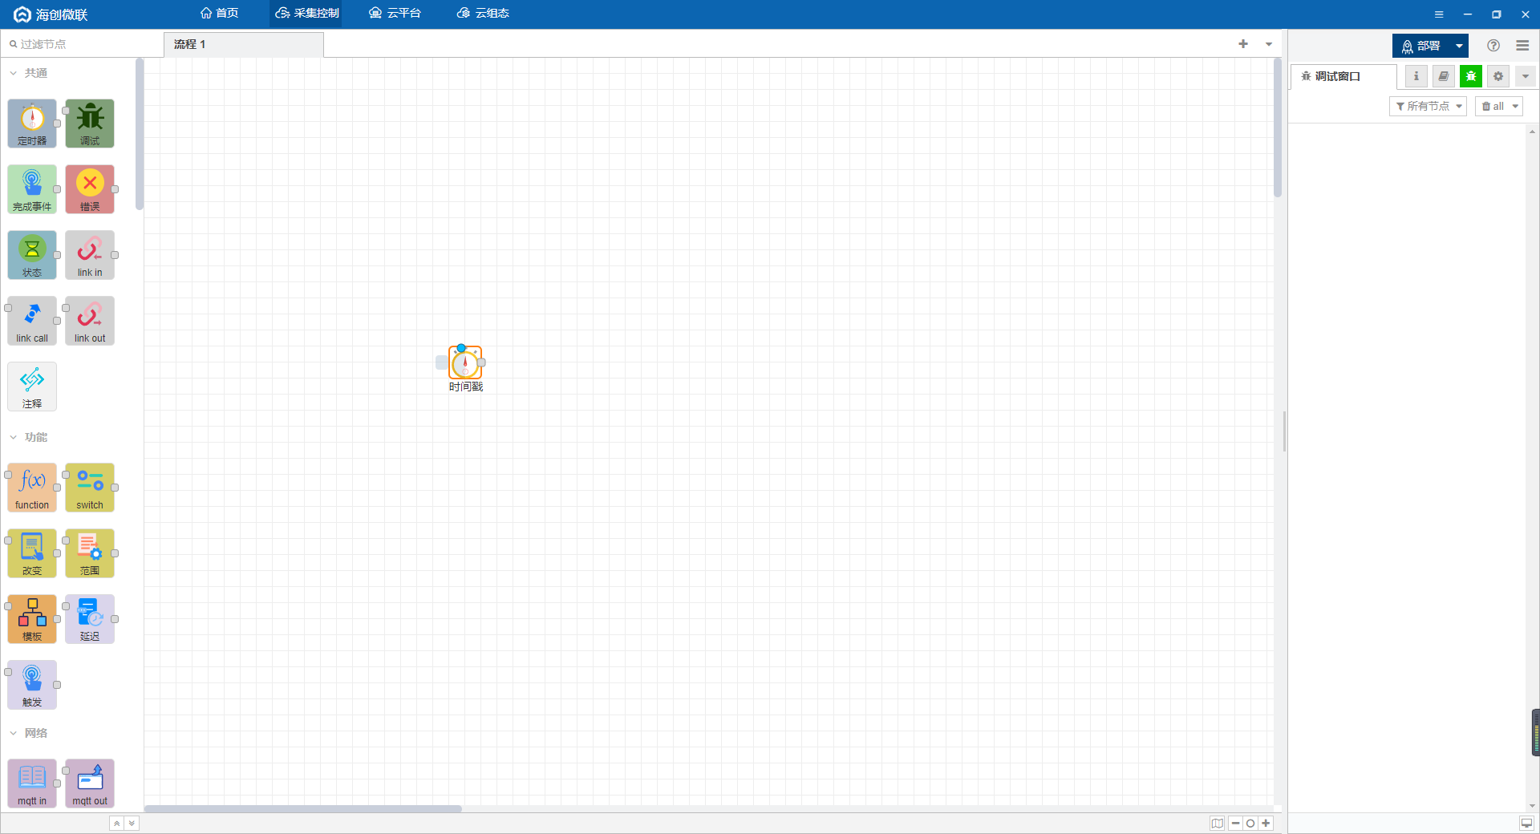The image size is (1540, 834).
Task: Open the 所有节点 filter dropdown
Action: point(1428,106)
